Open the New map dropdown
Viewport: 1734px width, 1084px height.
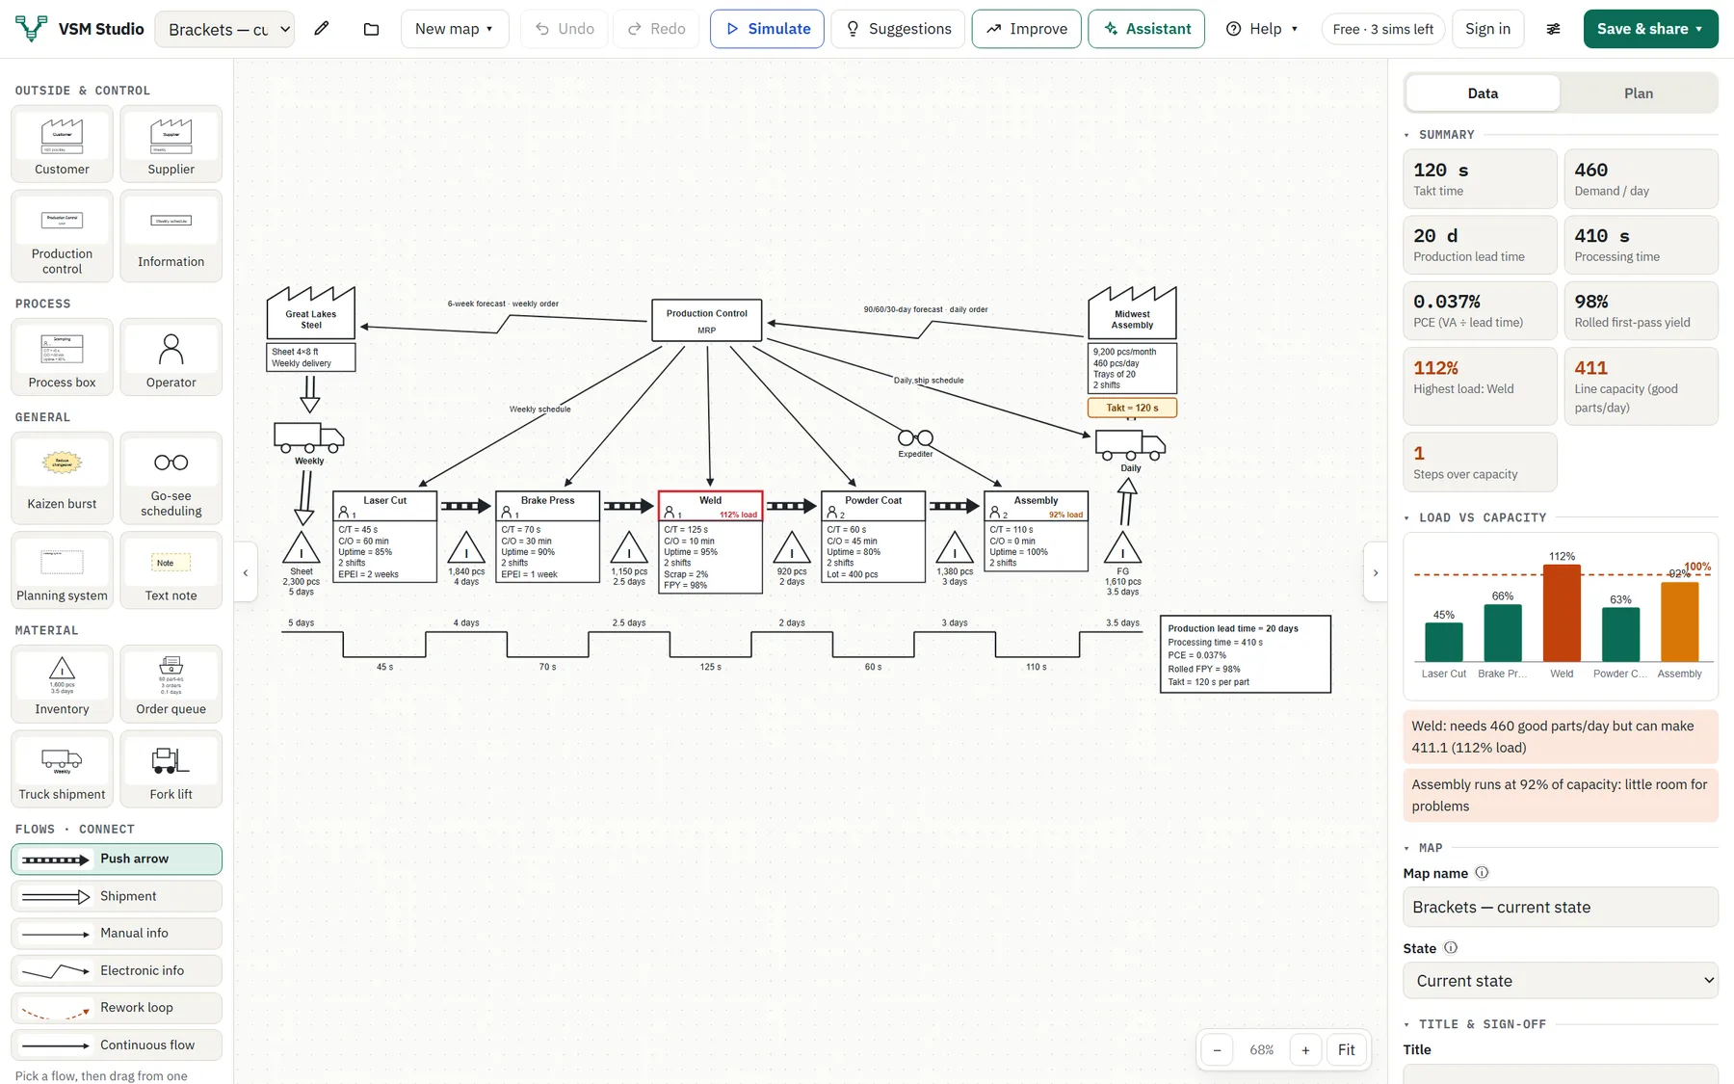coord(454,29)
